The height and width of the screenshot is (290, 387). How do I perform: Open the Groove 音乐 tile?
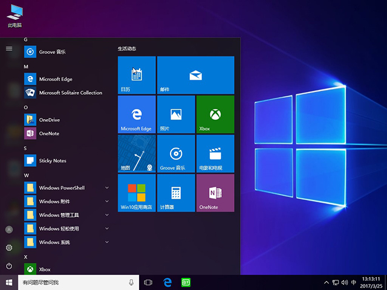click(176, 153)
